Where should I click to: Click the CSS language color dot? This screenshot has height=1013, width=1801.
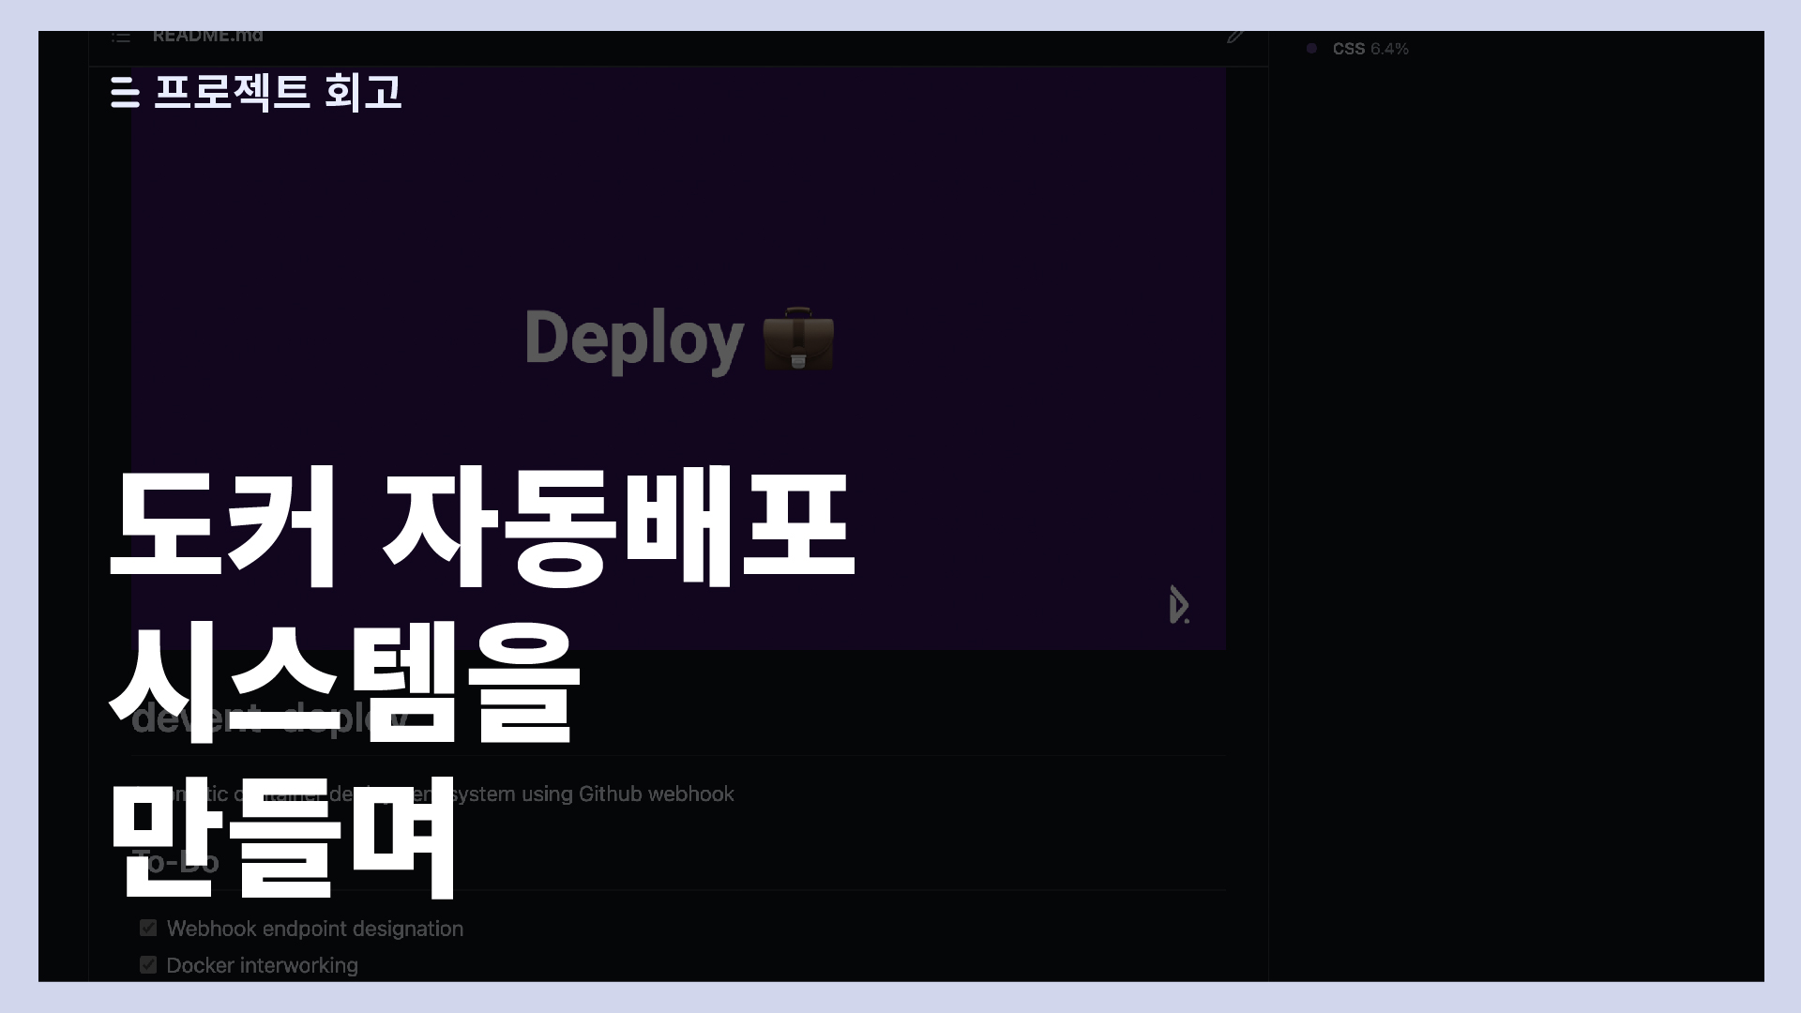point(1311,49)
